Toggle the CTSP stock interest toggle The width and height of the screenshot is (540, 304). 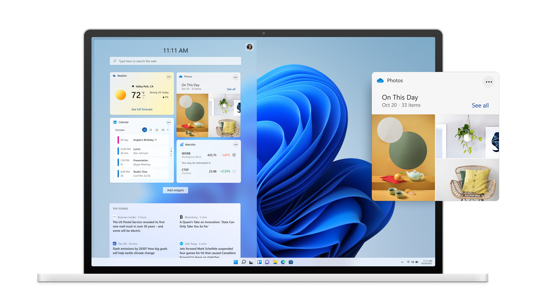click(234, 171)
